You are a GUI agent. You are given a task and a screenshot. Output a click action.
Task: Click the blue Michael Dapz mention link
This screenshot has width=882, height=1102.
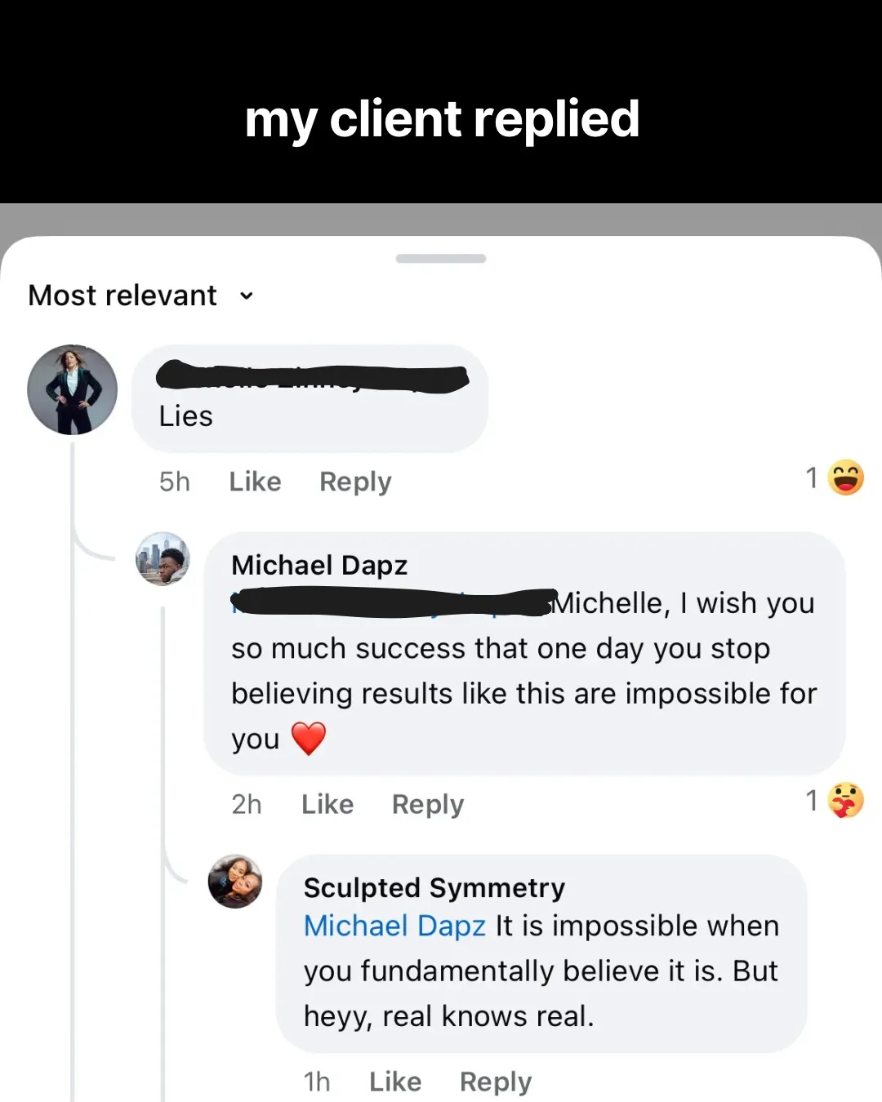(394, 926)
